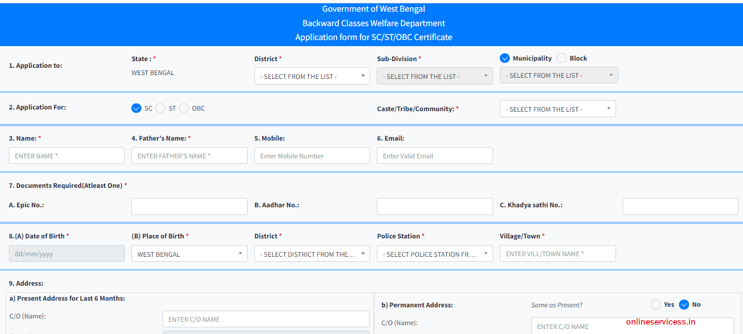Open the Place of Birth dropdown showing WEST BENGAL
Viewport: 743px width, 334px height.
pyautogui.click(x=189, y=253)
